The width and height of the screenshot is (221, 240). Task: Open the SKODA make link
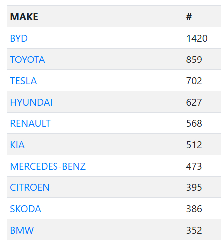tap(26, 209)
